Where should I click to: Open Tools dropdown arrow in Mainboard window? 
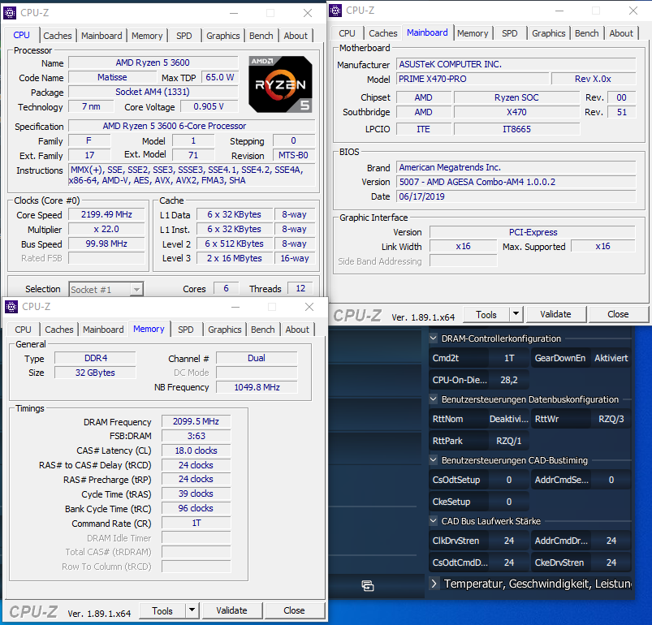[x=516, y=314]
